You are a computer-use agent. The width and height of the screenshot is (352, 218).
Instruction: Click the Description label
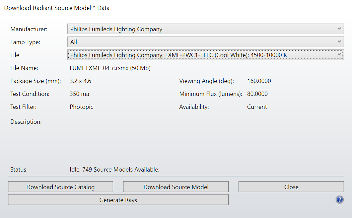coord(26,122)
